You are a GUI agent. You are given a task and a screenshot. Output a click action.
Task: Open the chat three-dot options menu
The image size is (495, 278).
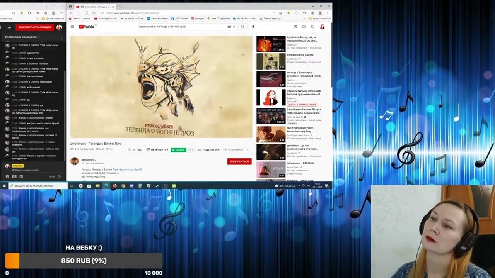pyautogui.click(x=61, y=37)
